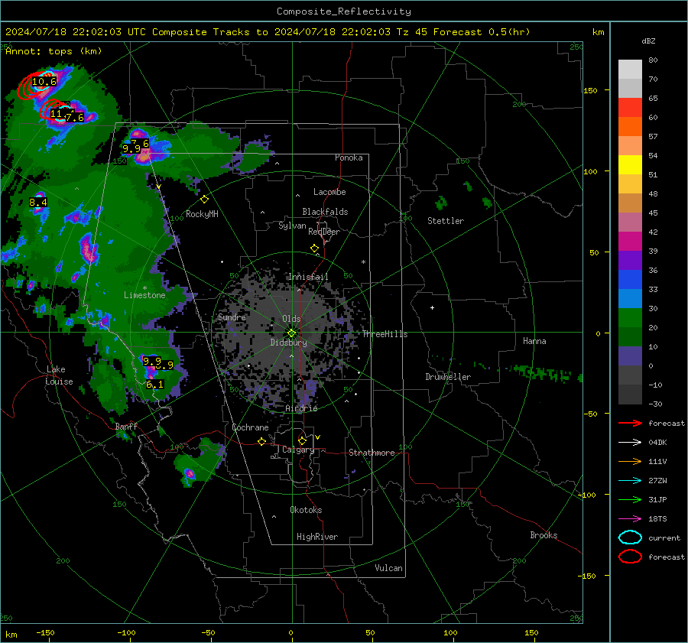The width and height of the screenshot is (688, 643).
Task: Click the yellow diamond marker beside RockyMH
Action: coord(204,200)
